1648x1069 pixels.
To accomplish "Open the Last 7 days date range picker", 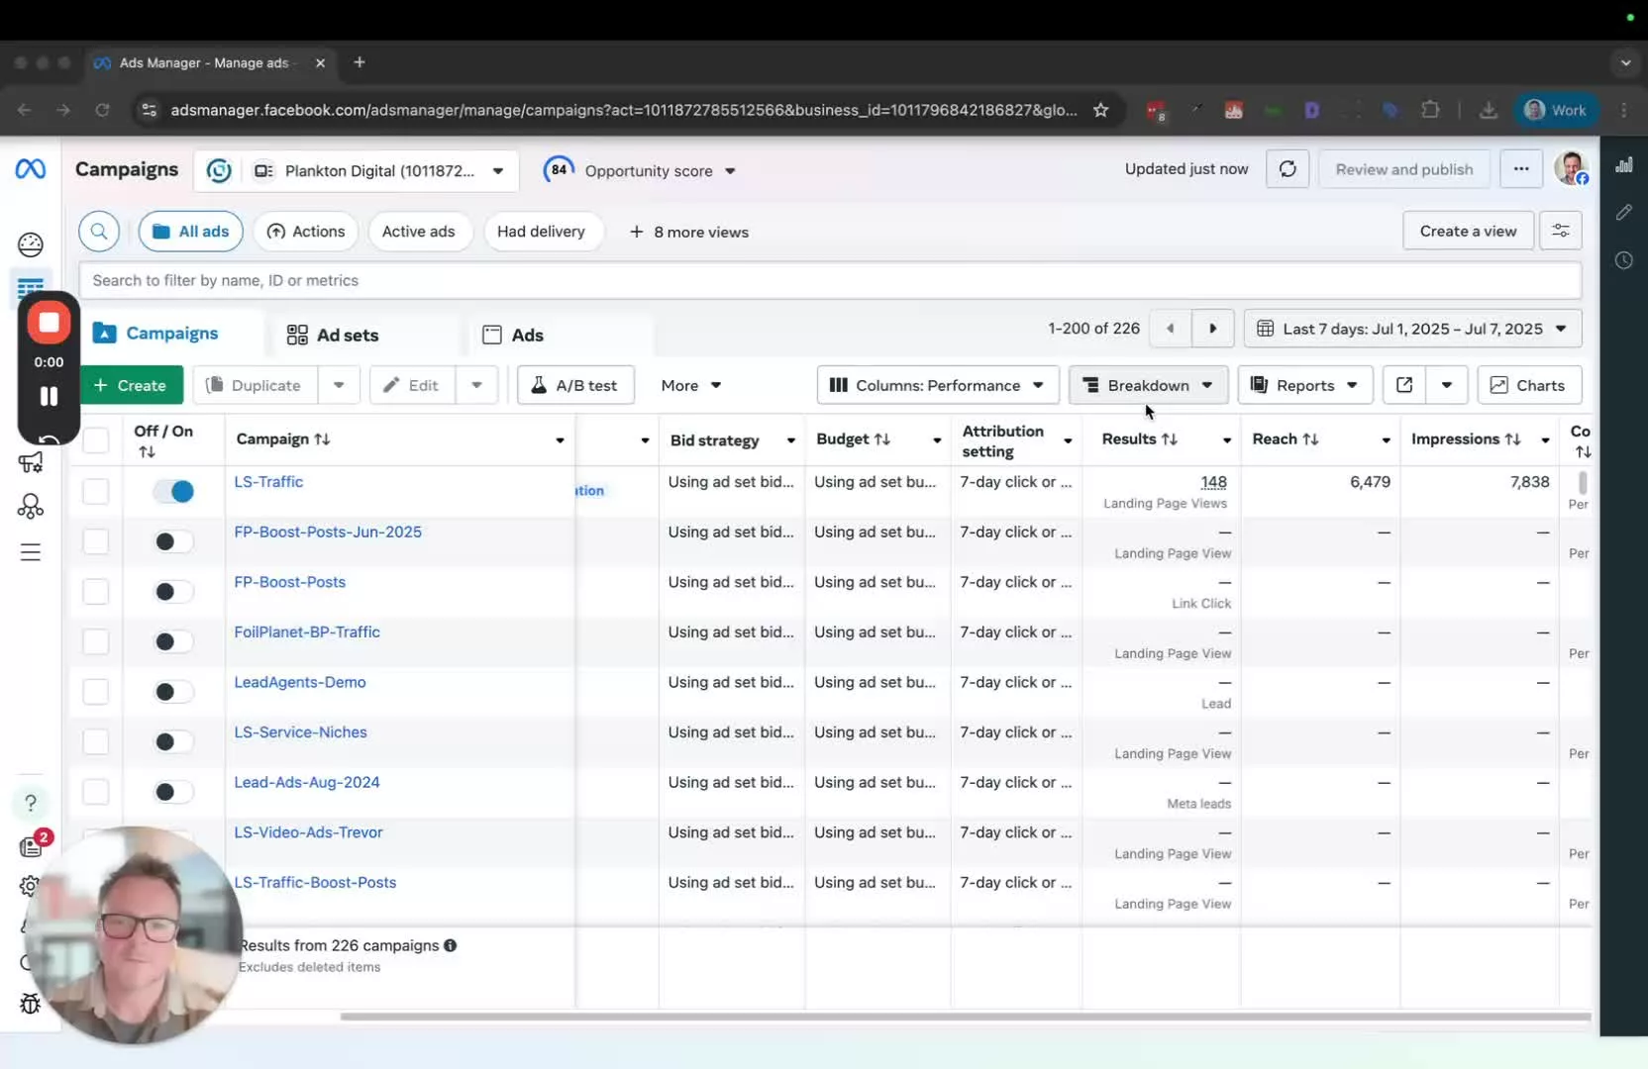I will click(x=1411, y=328).
